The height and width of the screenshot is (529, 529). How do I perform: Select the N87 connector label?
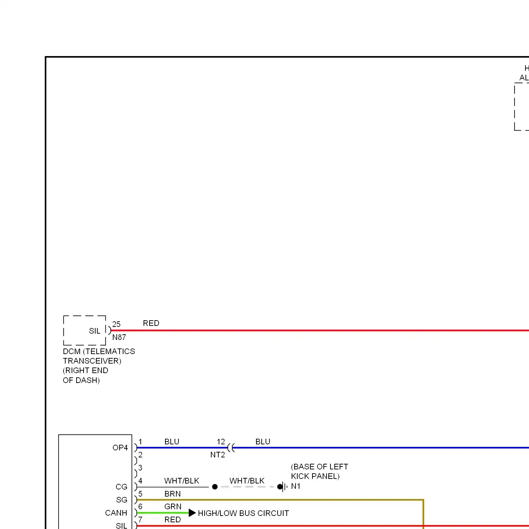click(x=119, y=337)
